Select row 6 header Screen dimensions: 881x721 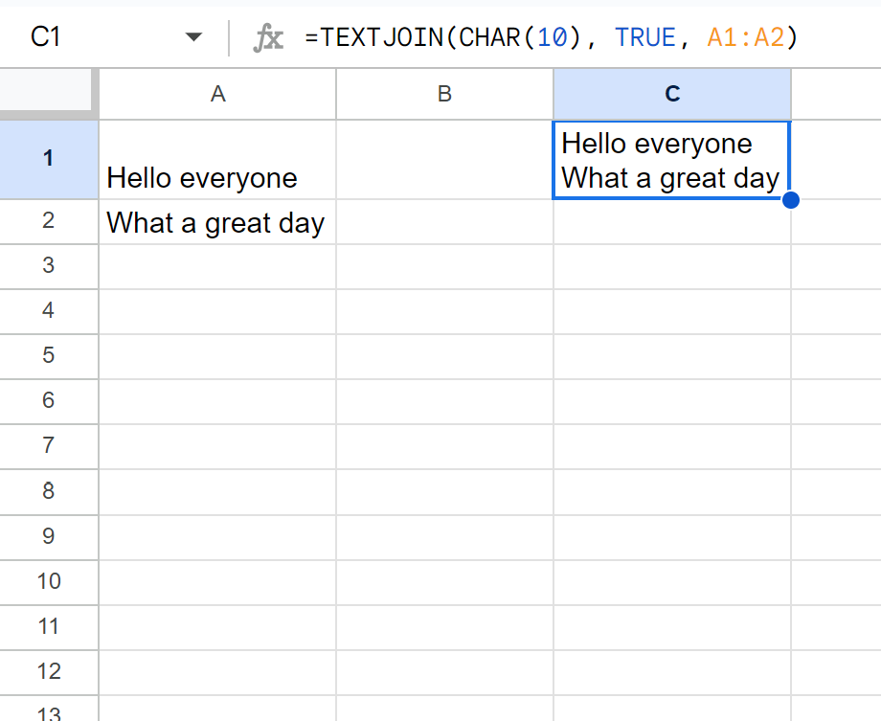point(49,401)
